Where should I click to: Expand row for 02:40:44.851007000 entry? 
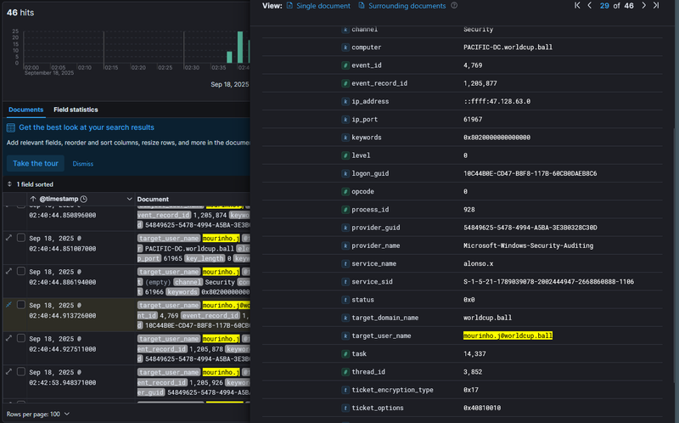coord(8,236)
